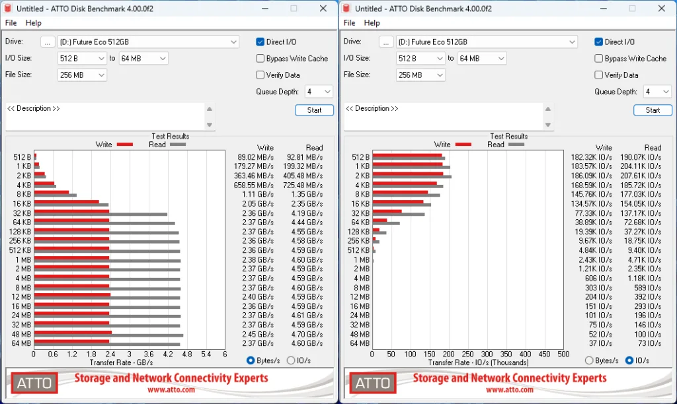This screenshot has width=677, height=404.
Task: Click write value '2.45 GB/s' in left window
Action: point(258,334)
